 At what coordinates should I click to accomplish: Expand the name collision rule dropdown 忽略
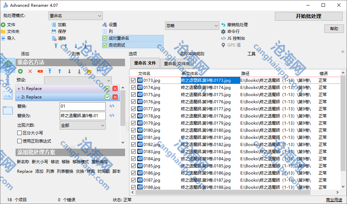pos(192,26)
